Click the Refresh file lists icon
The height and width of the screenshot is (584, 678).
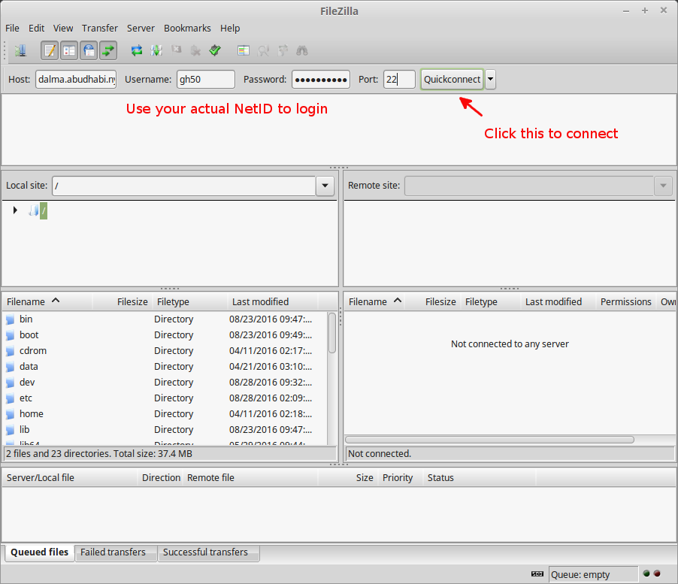[136, 51]
